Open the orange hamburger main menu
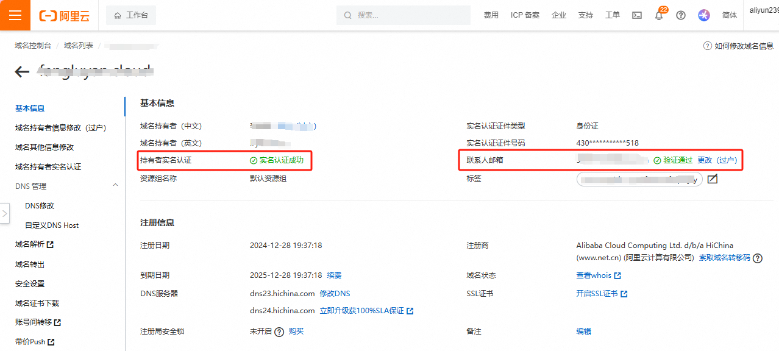The height and width of the screenshot is (351, 779). tap(15, 15)
